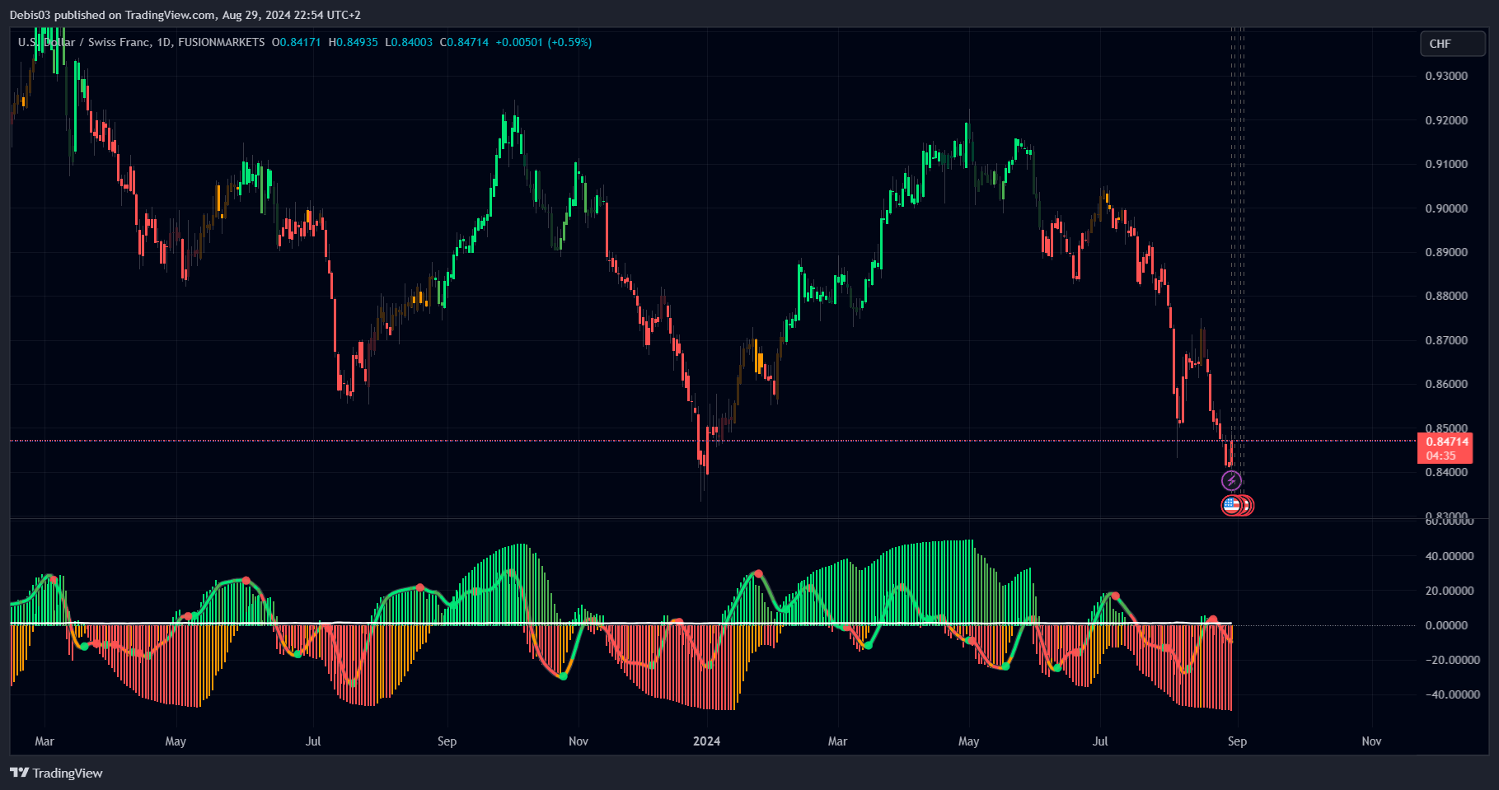Open the US flag economic event icon
The image size is (1499, 790).
pos(1231,505)
